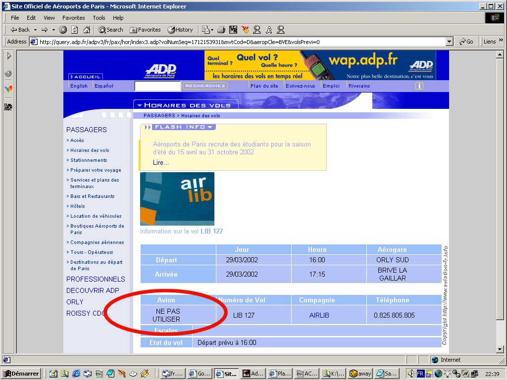
Task: Click the VR toolbar icon
Action: click(233, 30)
